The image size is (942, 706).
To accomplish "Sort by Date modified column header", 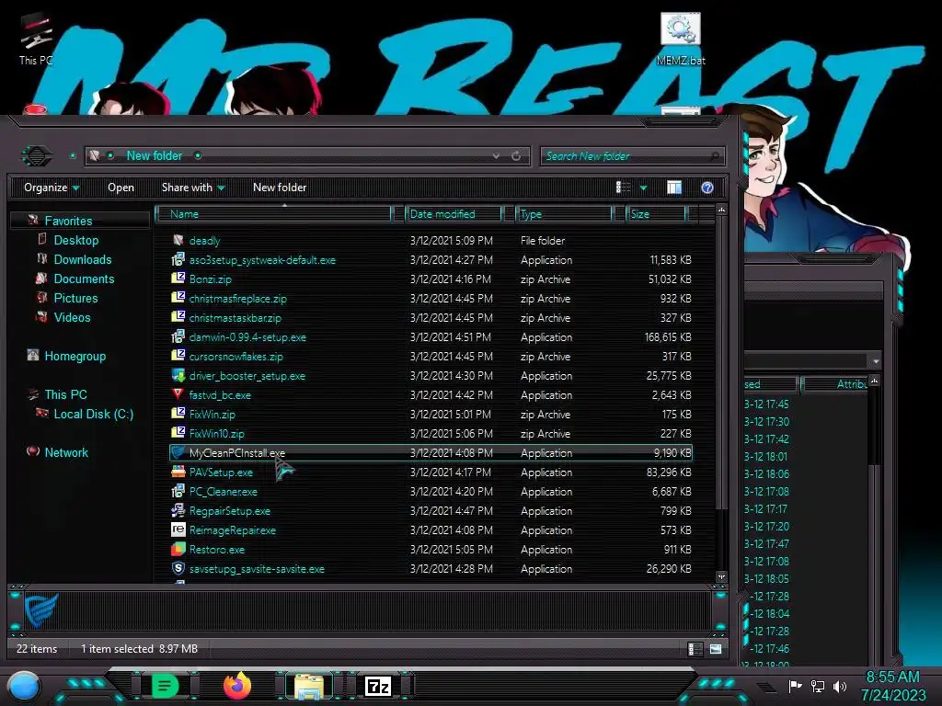I will pos(454,213).
